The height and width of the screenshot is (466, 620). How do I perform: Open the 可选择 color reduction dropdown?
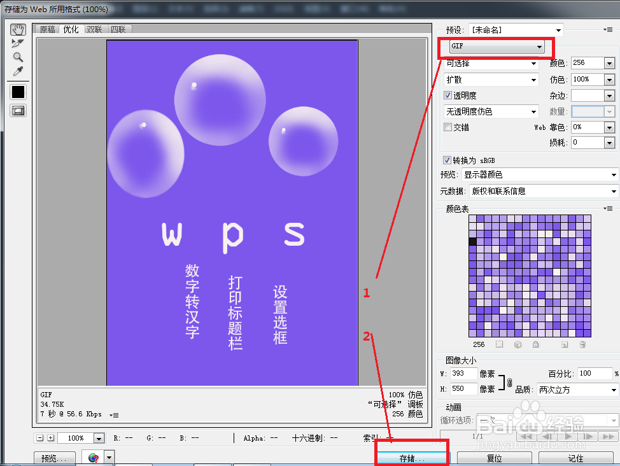[x=491, y=63]
